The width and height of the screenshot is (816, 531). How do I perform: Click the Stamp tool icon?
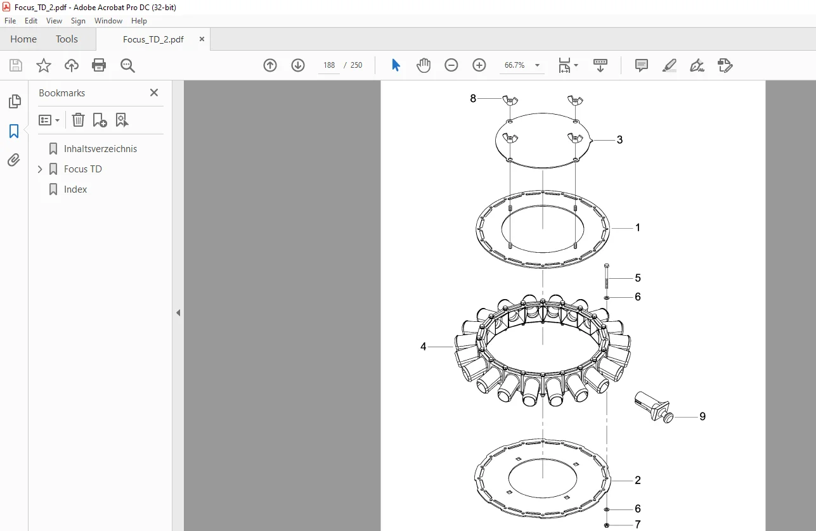tap(725, 65)
